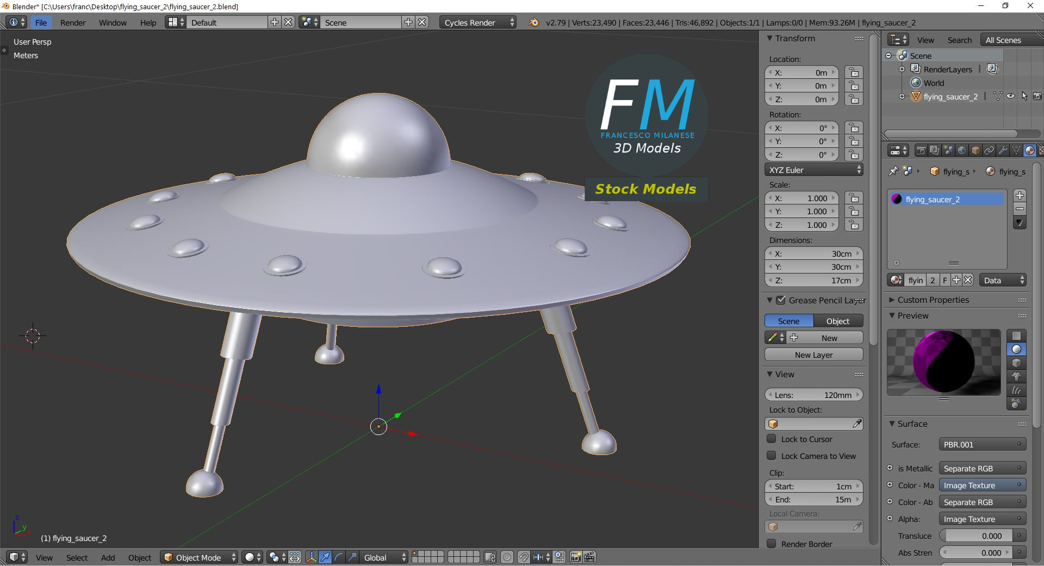Open the Object Mode dropdown
This screenshot has height=566, width=1044.
tap(199, 557)
